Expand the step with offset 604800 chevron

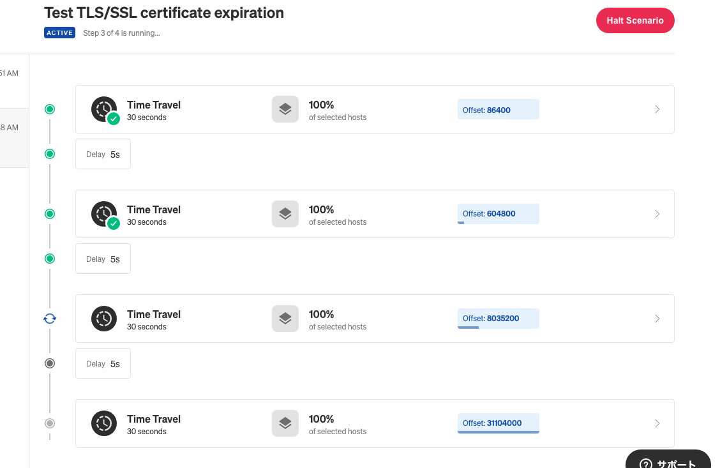pos(657,214)
